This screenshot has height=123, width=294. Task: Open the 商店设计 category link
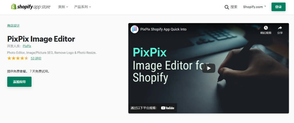(13, 26)
